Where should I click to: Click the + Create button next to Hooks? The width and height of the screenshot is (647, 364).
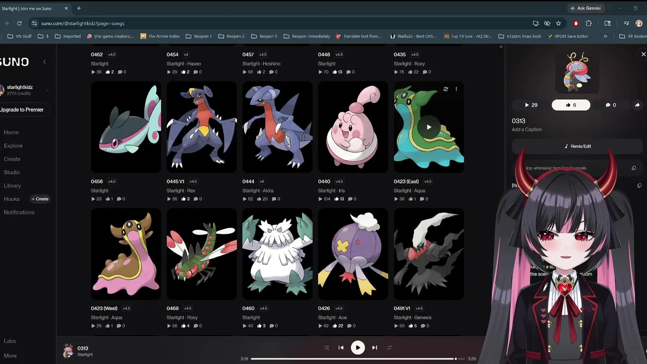[40, 199]
